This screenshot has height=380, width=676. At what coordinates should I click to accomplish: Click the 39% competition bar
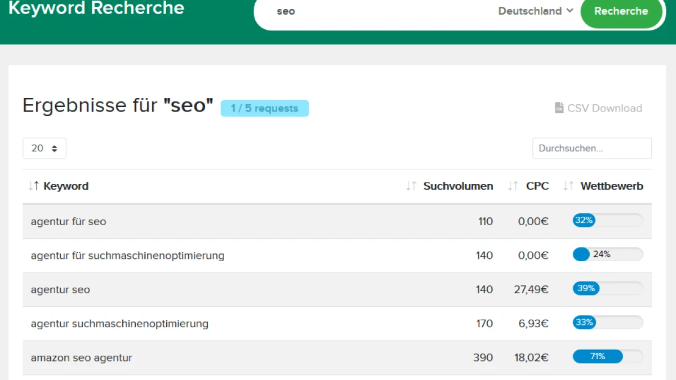tap(608, 288)
